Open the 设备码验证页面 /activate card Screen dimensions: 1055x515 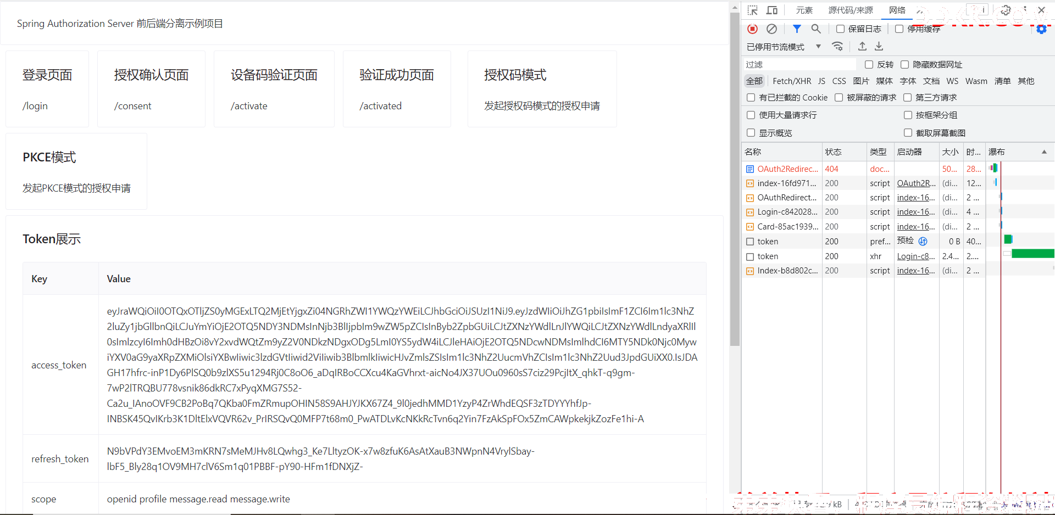(x=274, y=89)
